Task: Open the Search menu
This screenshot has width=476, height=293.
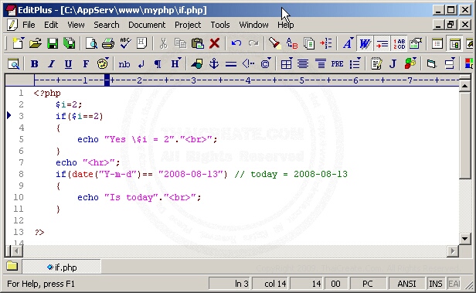Action: coord(107,25)
